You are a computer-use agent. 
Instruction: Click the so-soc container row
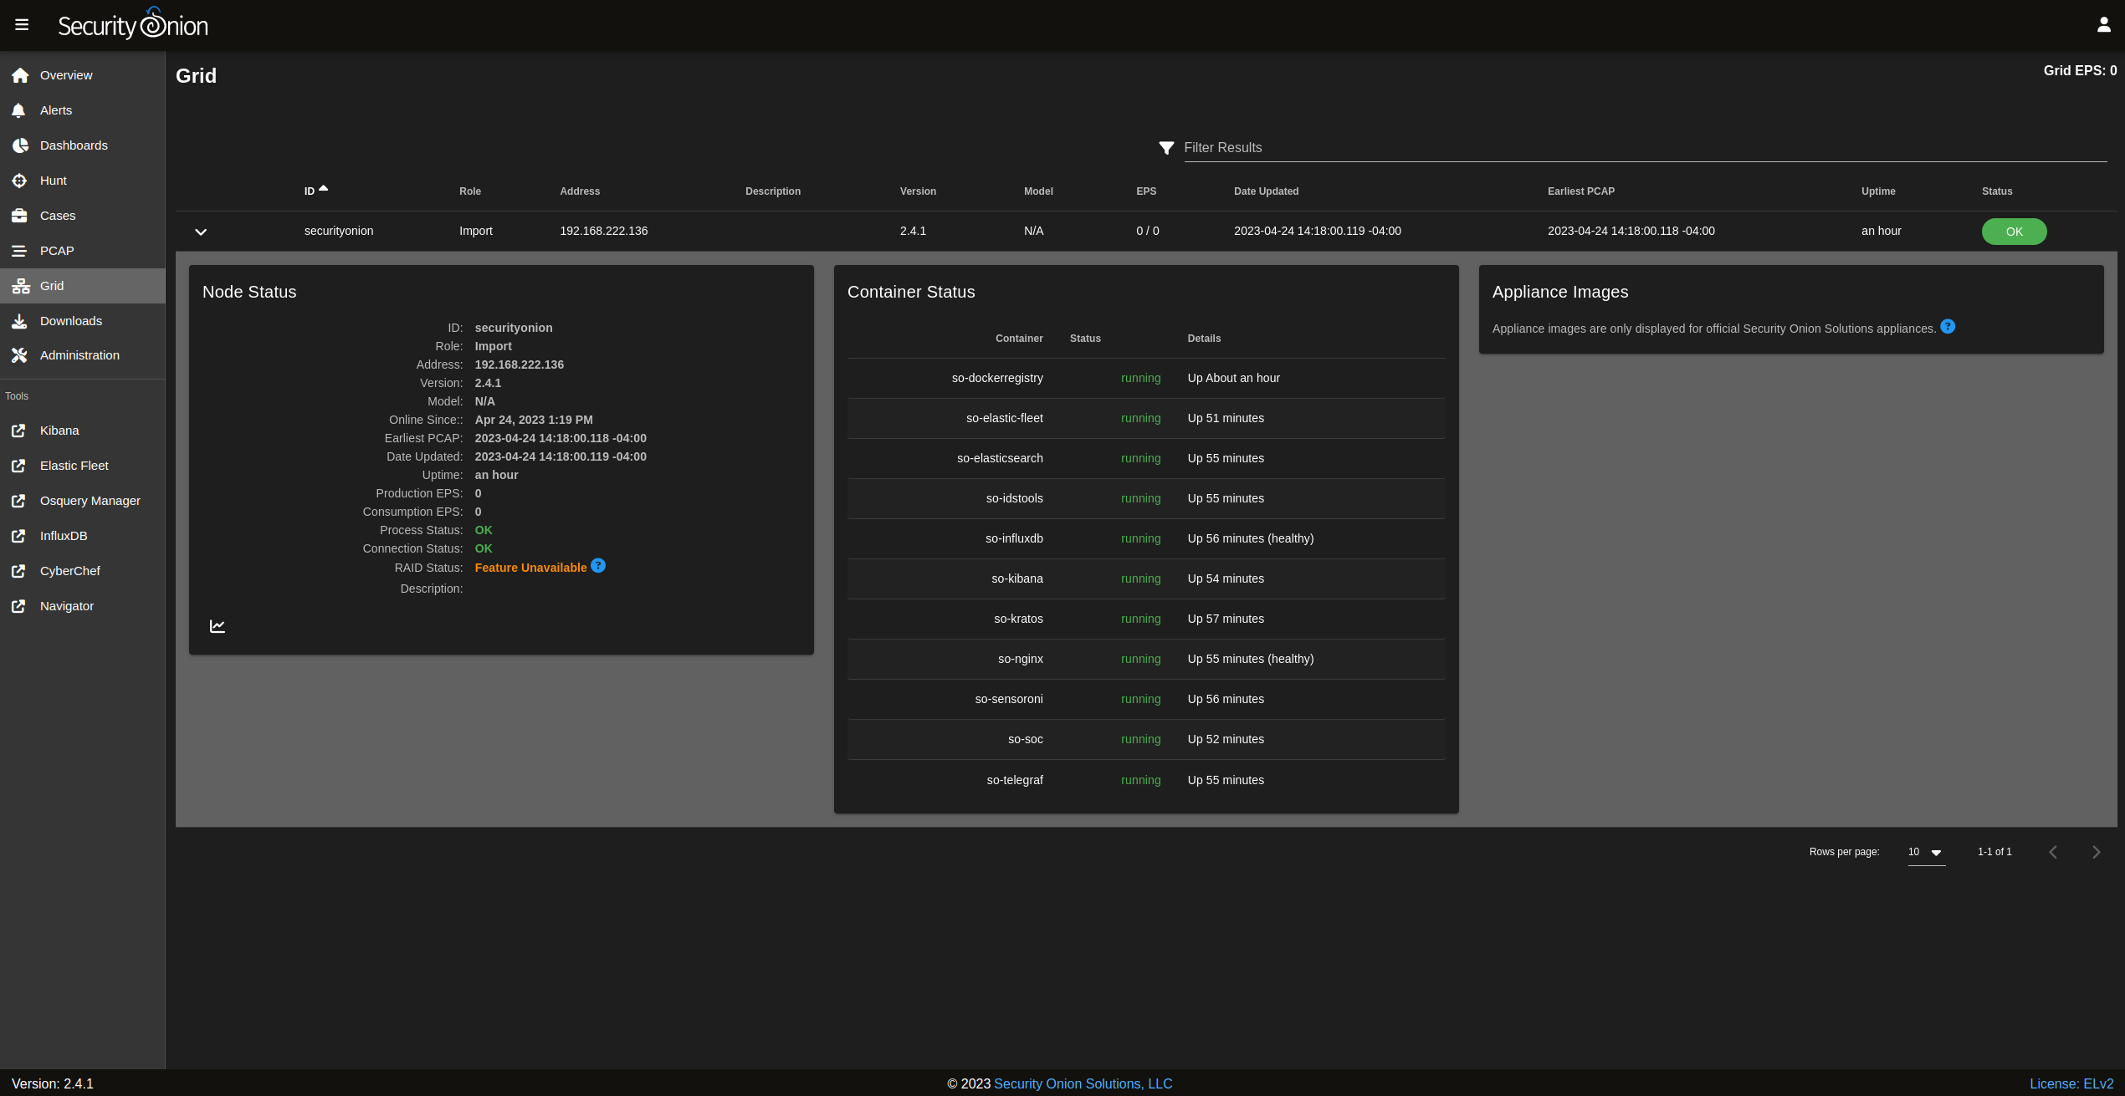1146,740
